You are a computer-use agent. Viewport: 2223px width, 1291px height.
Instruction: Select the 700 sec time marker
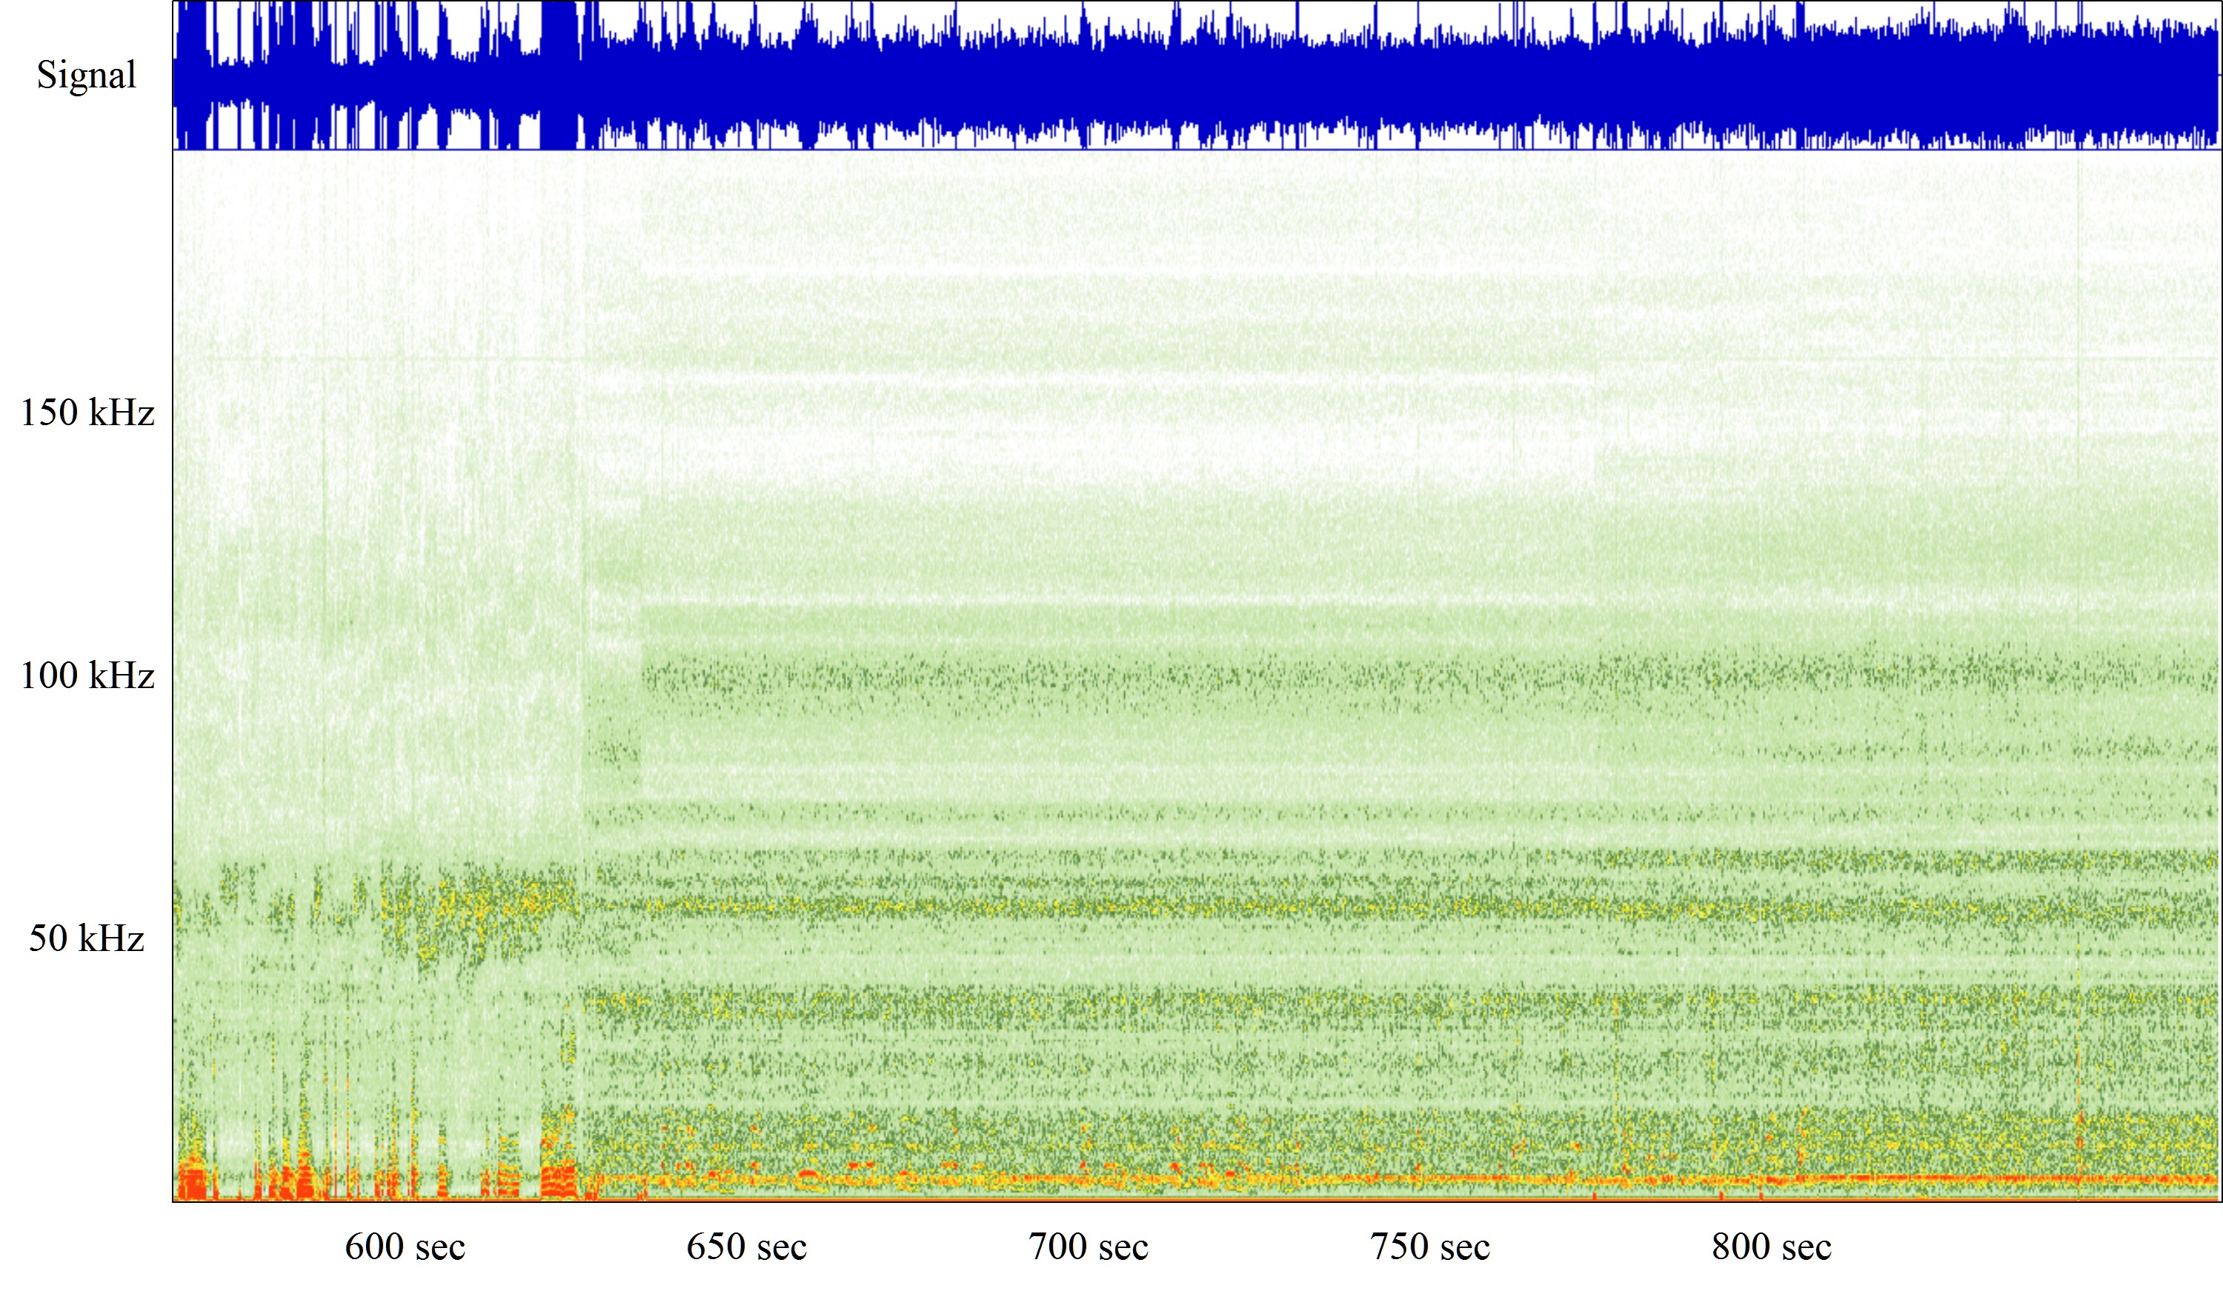pyautogui.click(x=1089, y=1247)
